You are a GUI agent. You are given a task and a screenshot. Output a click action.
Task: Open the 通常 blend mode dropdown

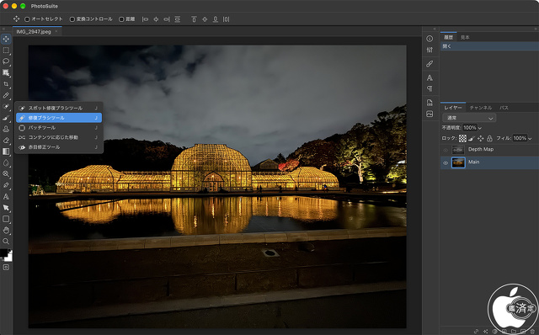point(469,118)
